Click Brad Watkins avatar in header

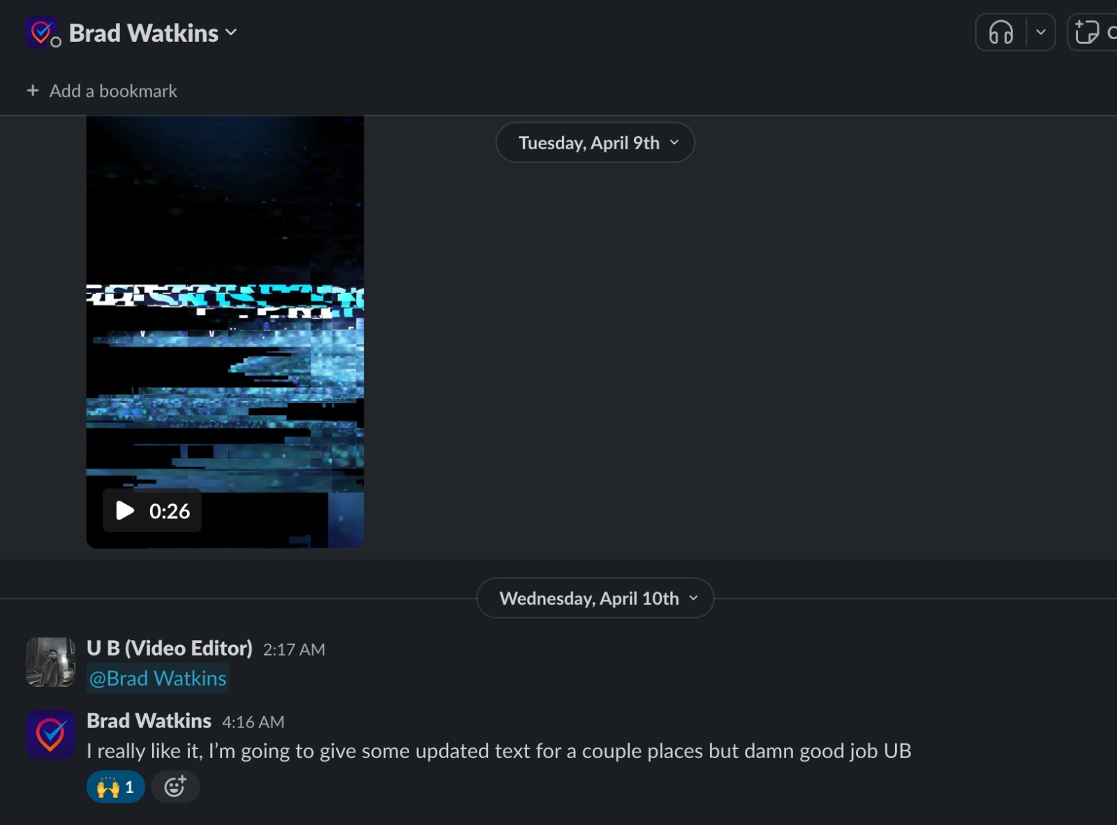(41, 32)
